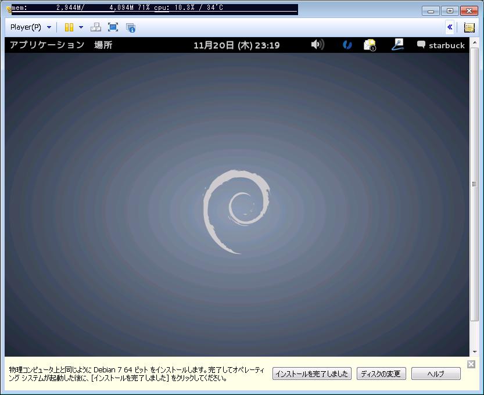
Task: Send Ctrl+Alt+Del via the keyboard-network icon
Action: pos(96,27)
